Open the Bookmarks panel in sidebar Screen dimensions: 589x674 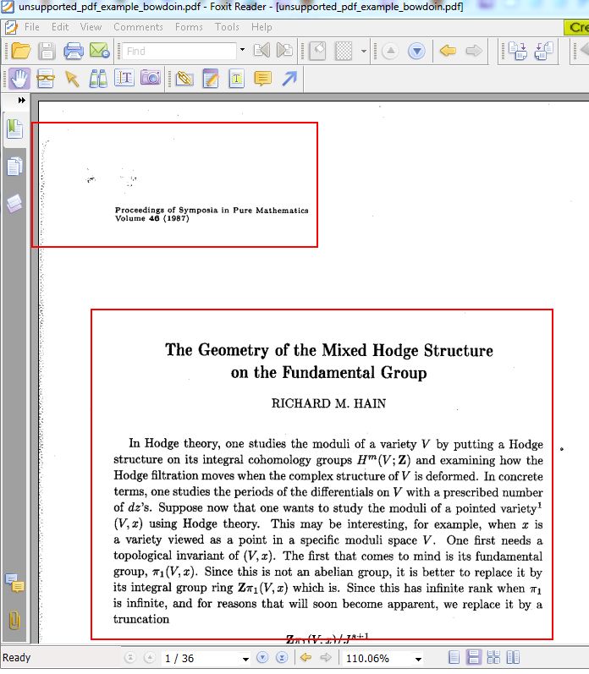pos(15,129)
